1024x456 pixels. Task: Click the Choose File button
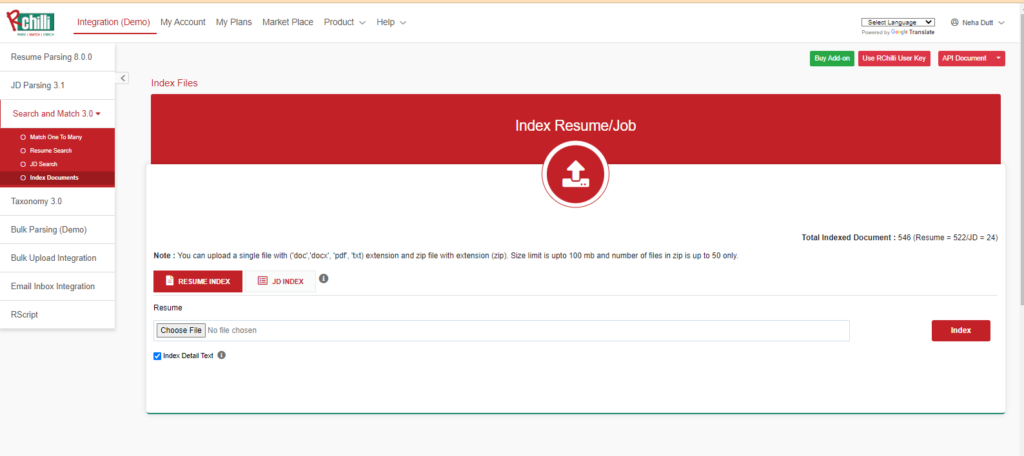pyautogui.click(x=181, y=330)
